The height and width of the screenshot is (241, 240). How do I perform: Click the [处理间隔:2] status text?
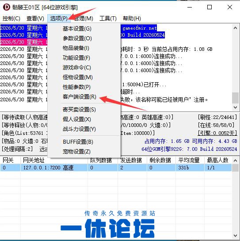point(17,149)
